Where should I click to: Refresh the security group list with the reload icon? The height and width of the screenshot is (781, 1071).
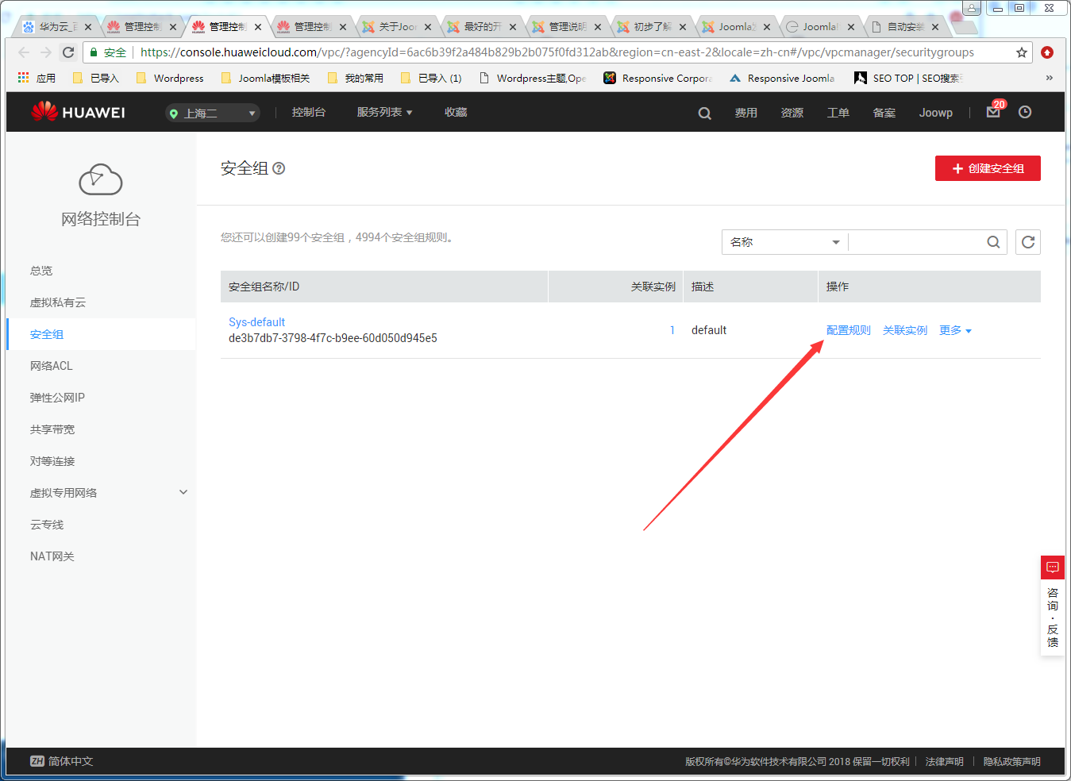[x=1027, y=241]
